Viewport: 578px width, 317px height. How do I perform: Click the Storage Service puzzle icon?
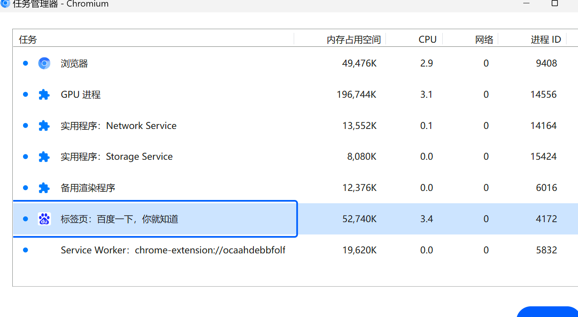(44, 156)
